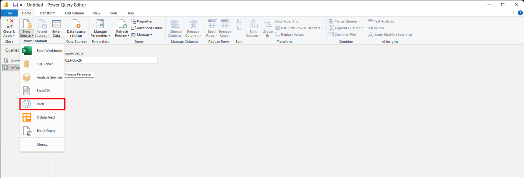524x178 pixels.
Task: Switch to the Transform tab
Action: pyautogui.click(x=47, y=13)
